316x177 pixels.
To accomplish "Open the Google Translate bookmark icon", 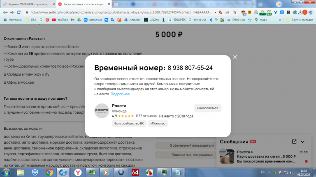I will [x=113, y=20].
